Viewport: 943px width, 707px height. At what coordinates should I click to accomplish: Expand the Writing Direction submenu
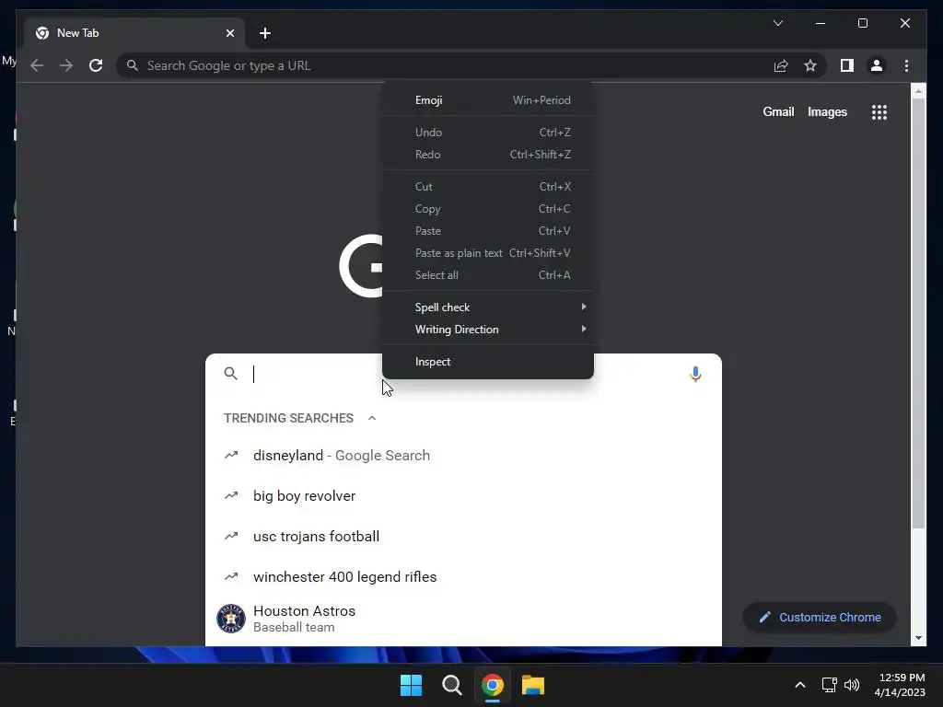pos(488,330)
